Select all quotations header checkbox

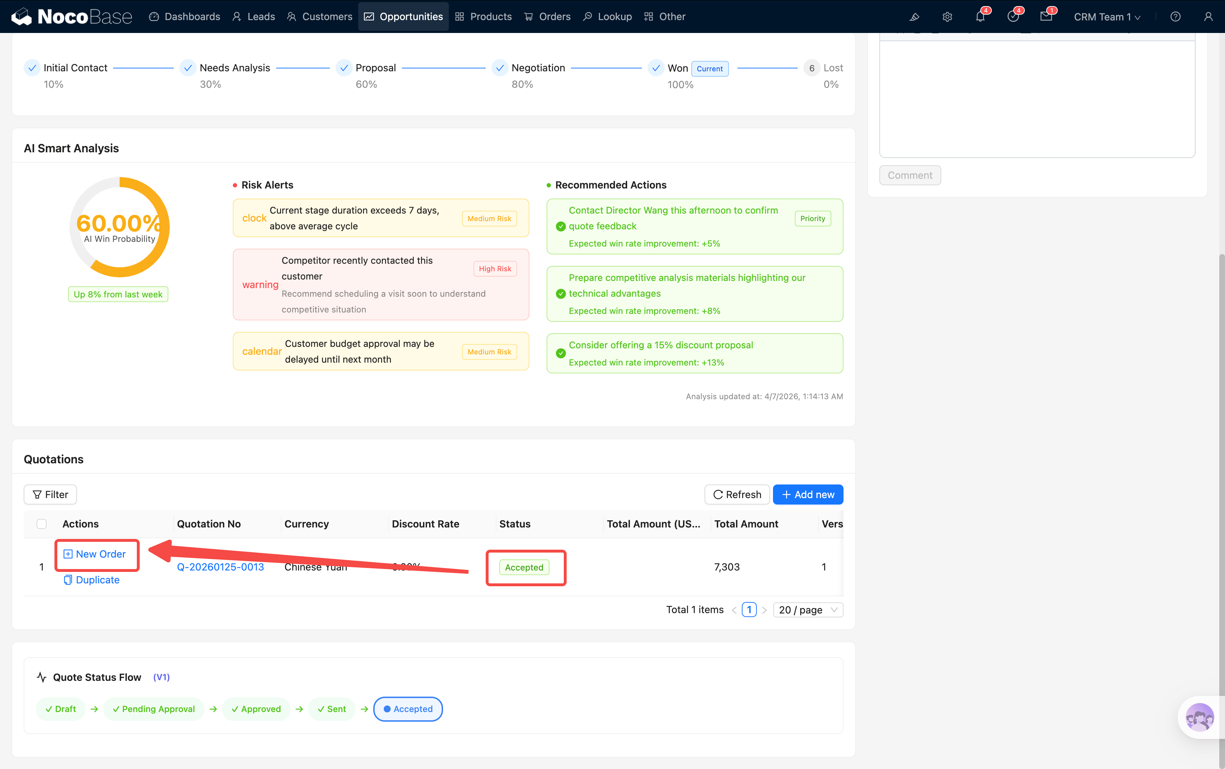42,524
